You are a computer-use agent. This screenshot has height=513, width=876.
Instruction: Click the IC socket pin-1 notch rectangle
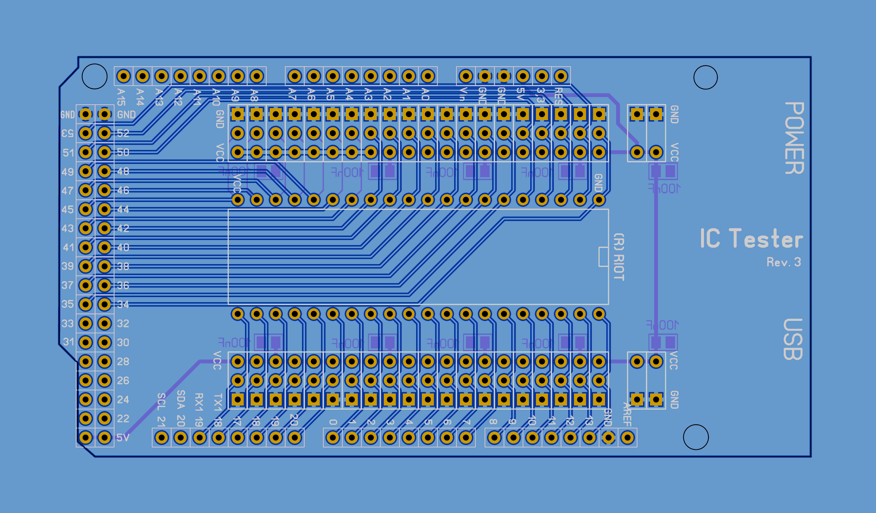603,257
